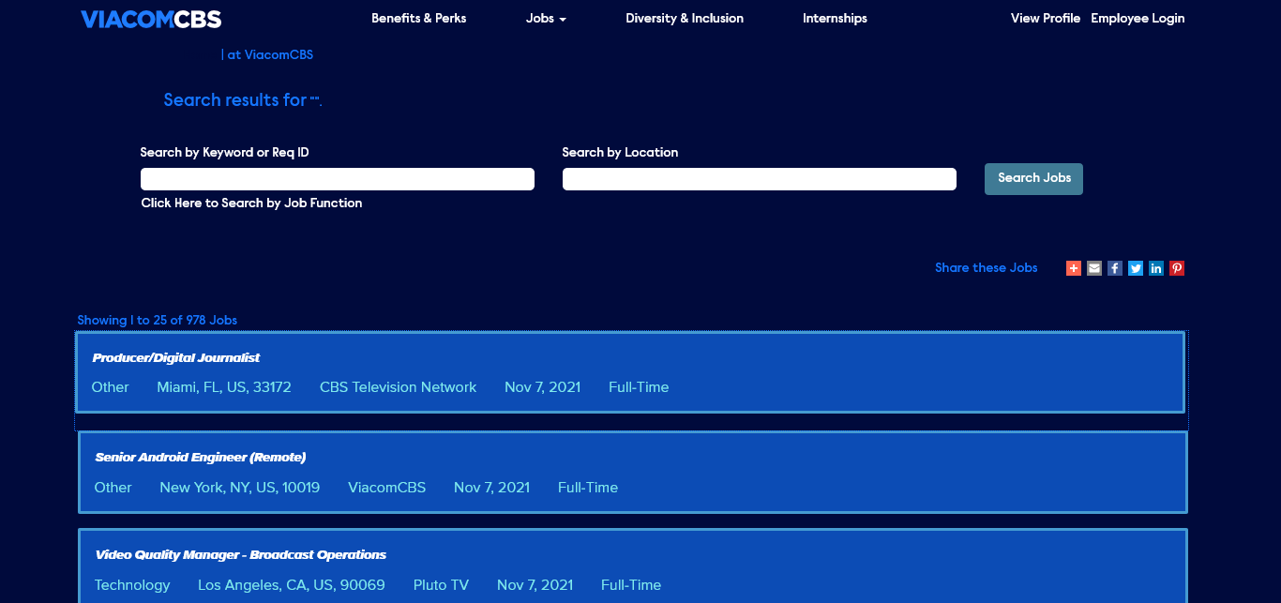This screenshot has width=1281, height=603.
Task: Focus the Search by Location field
Action: point(760,179)
